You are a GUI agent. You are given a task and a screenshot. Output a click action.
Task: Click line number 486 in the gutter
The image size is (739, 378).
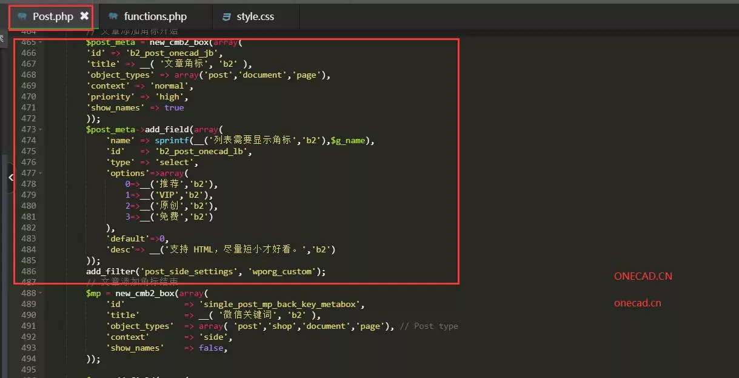[x=28, y=272]
